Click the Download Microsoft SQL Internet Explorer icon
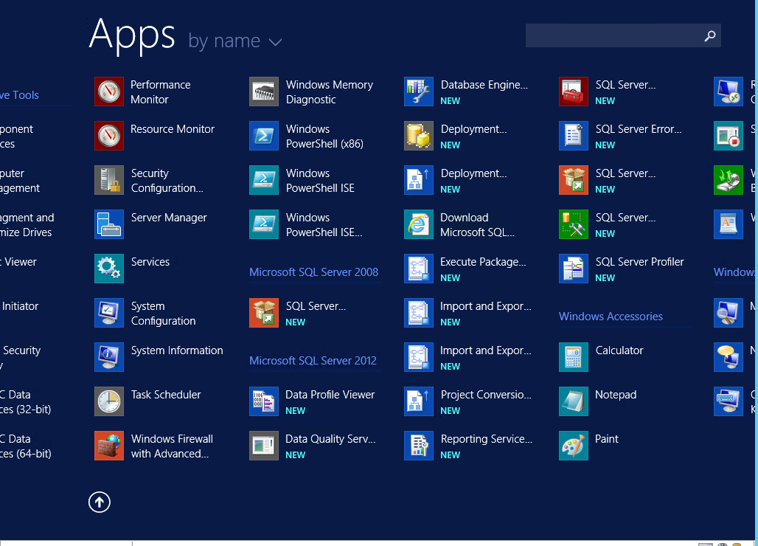758x546 pixels. [419, 224]
